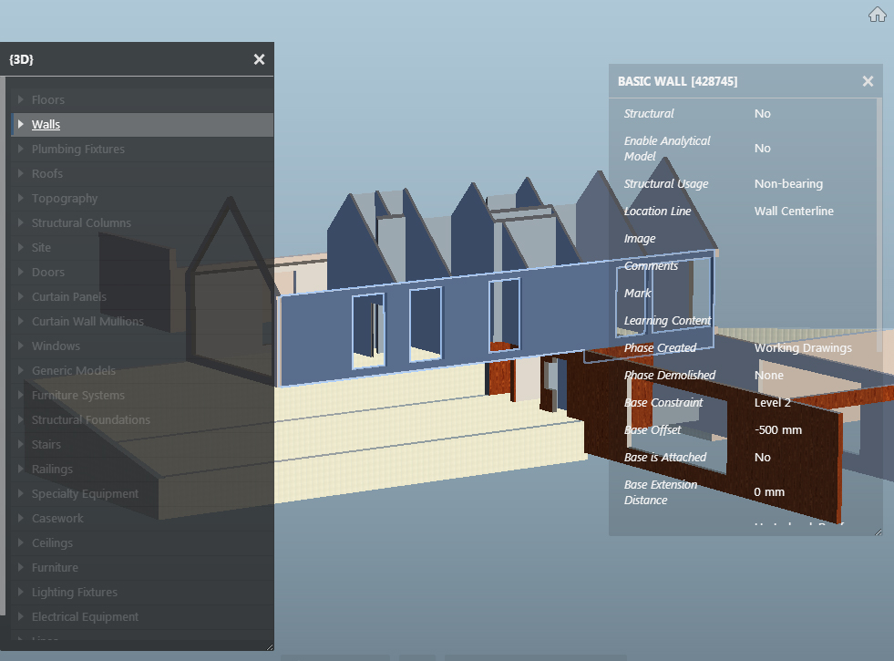Expand the Plumbing Fixtures arrow
Image resolution: width=894 pixels, height=661 pixels.
tap(20, 149)
